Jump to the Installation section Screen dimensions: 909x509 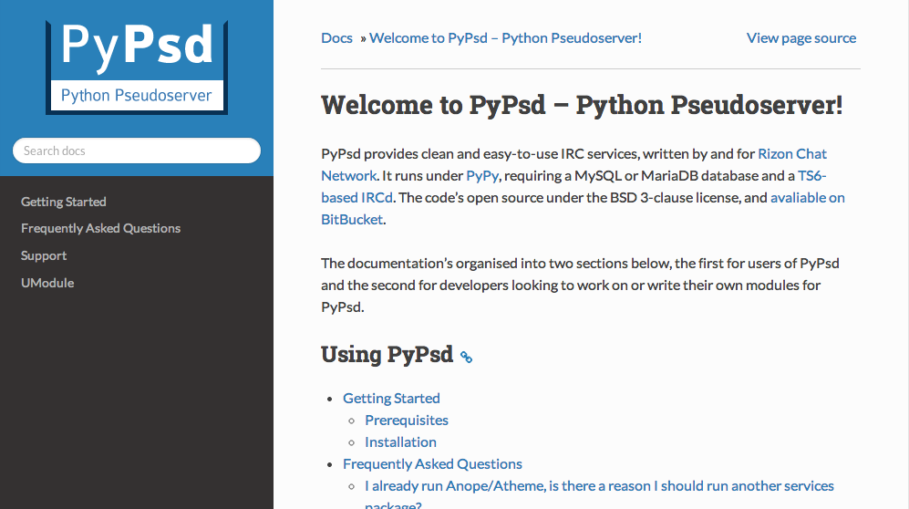point(400,442)
